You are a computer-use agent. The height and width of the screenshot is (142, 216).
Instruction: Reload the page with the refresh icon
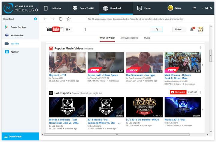[61, 19]
